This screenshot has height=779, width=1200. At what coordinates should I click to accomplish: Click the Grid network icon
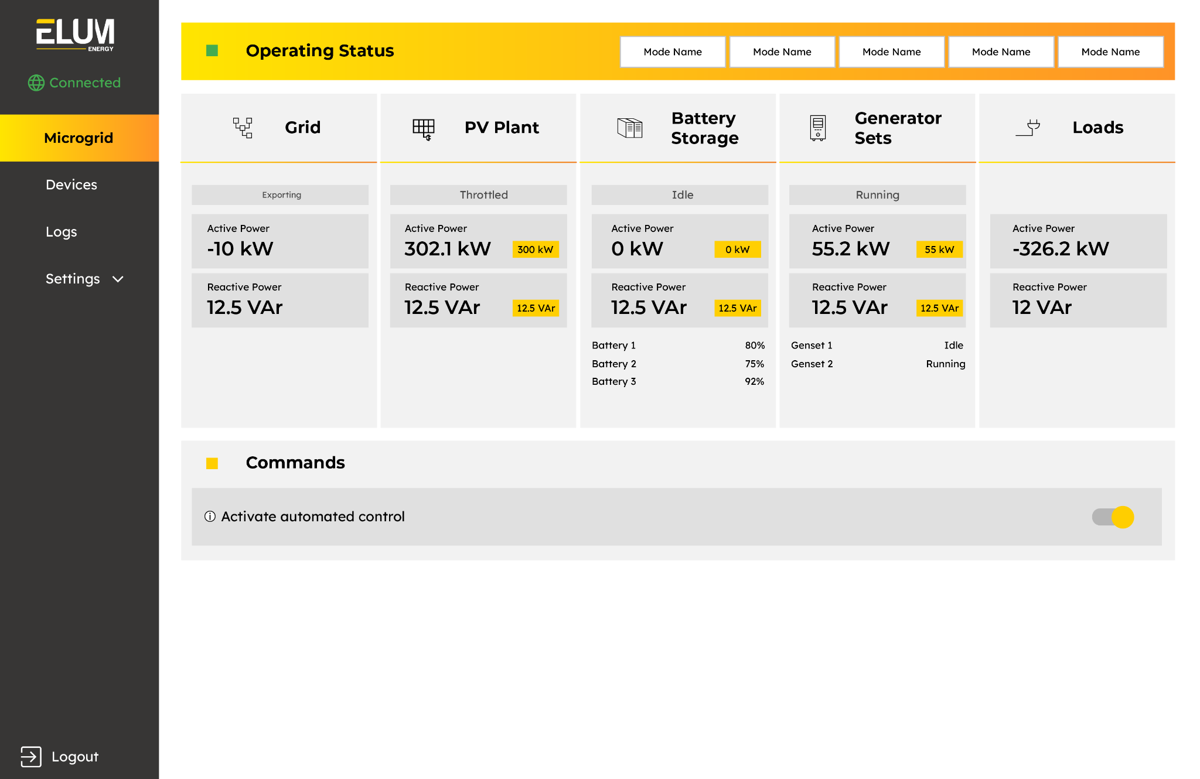click(x=243, y=128)
